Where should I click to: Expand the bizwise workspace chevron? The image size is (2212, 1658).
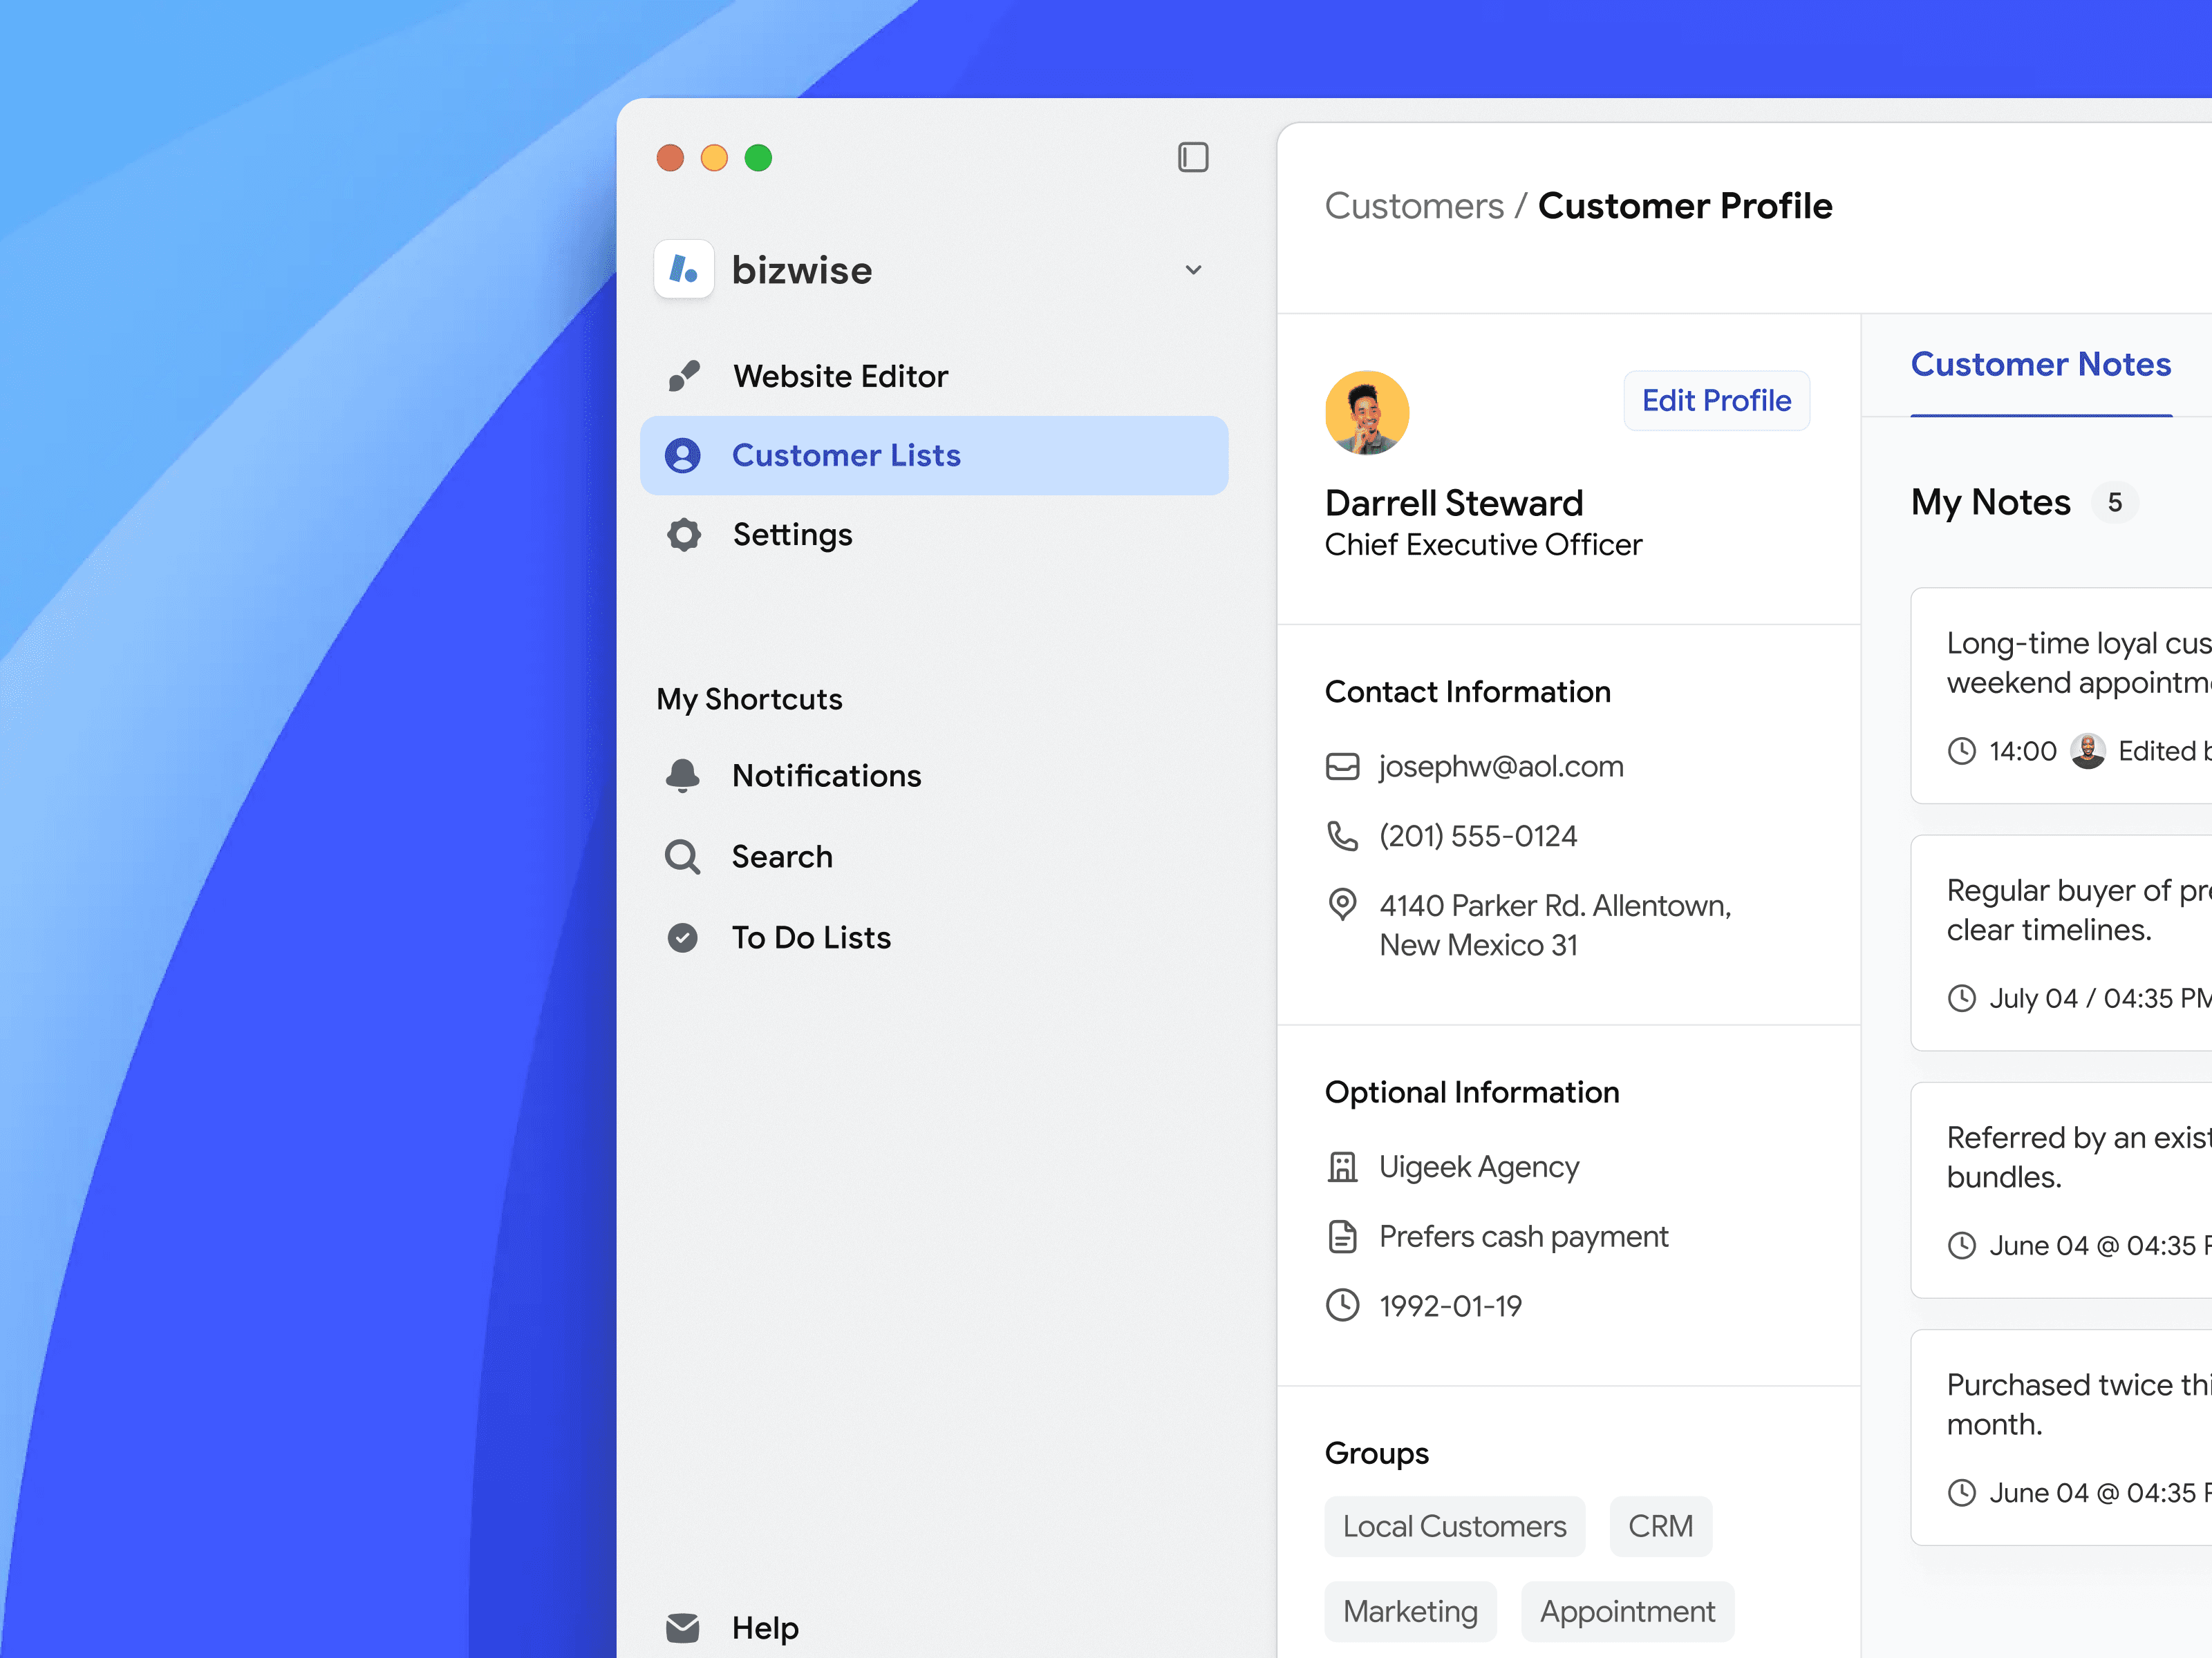tap(1192, 270)
